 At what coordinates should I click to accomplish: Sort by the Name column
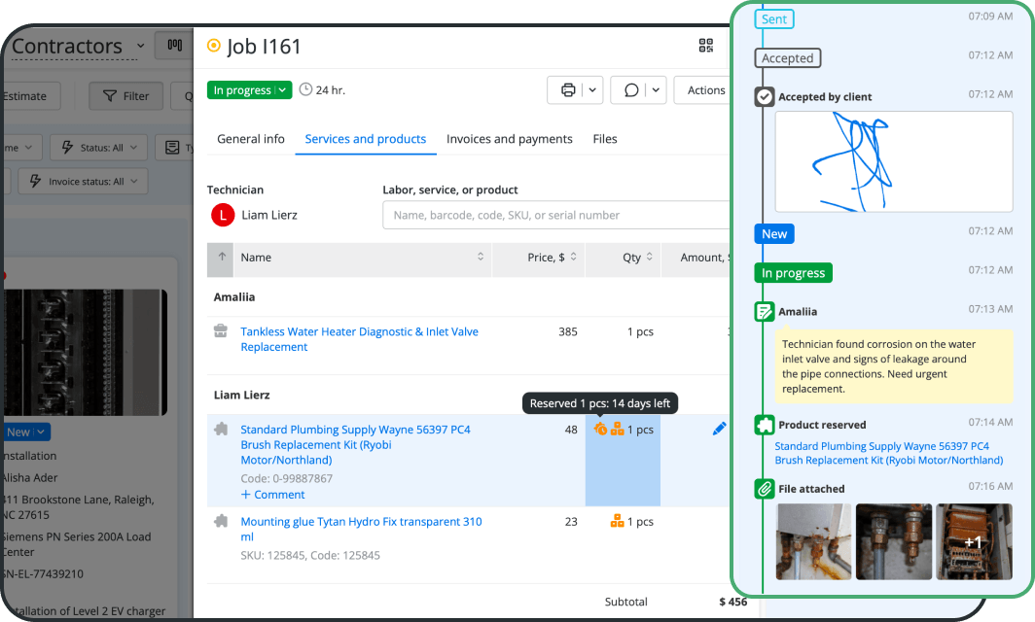(362, 258)
